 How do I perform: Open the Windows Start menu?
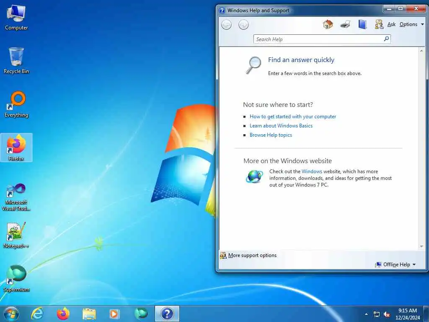pyautogui.click(x=11, y=314)
